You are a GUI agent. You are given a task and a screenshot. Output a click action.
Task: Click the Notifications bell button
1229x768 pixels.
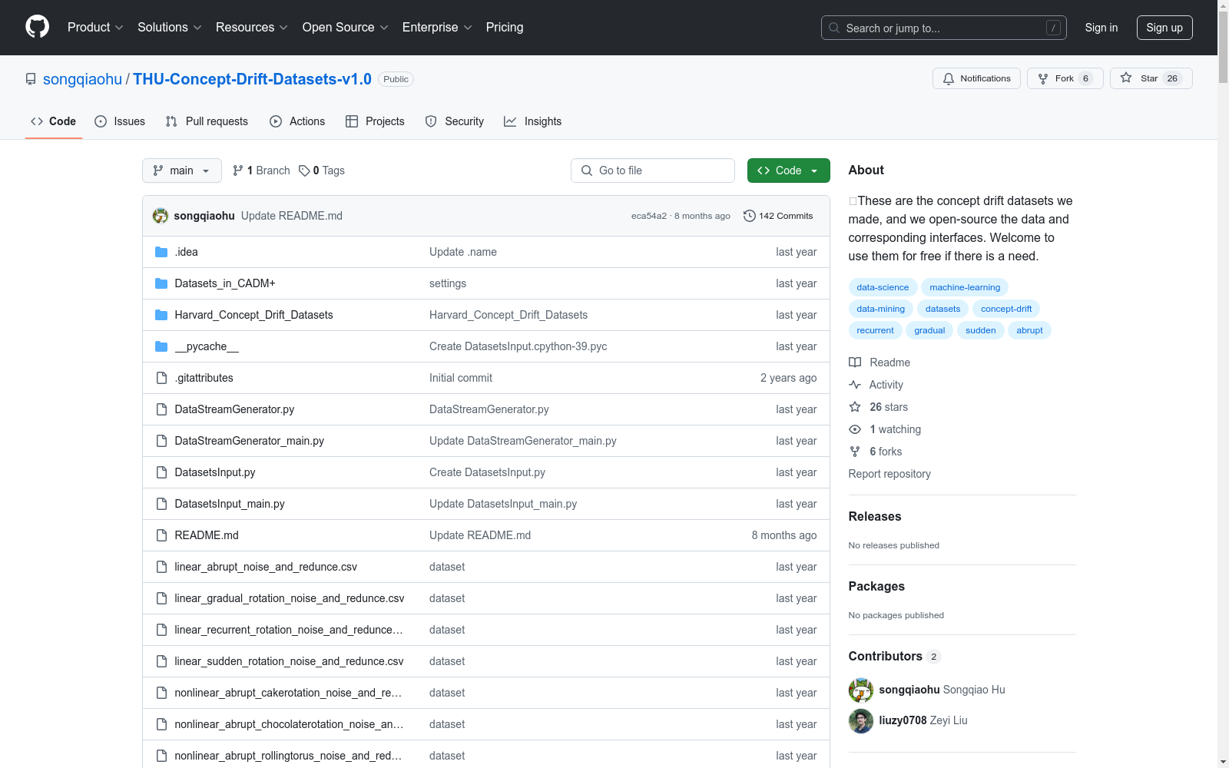976,78
